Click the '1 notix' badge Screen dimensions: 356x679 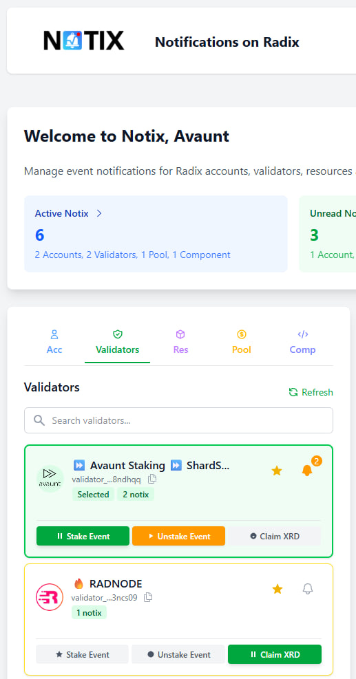tap(89, 613)
